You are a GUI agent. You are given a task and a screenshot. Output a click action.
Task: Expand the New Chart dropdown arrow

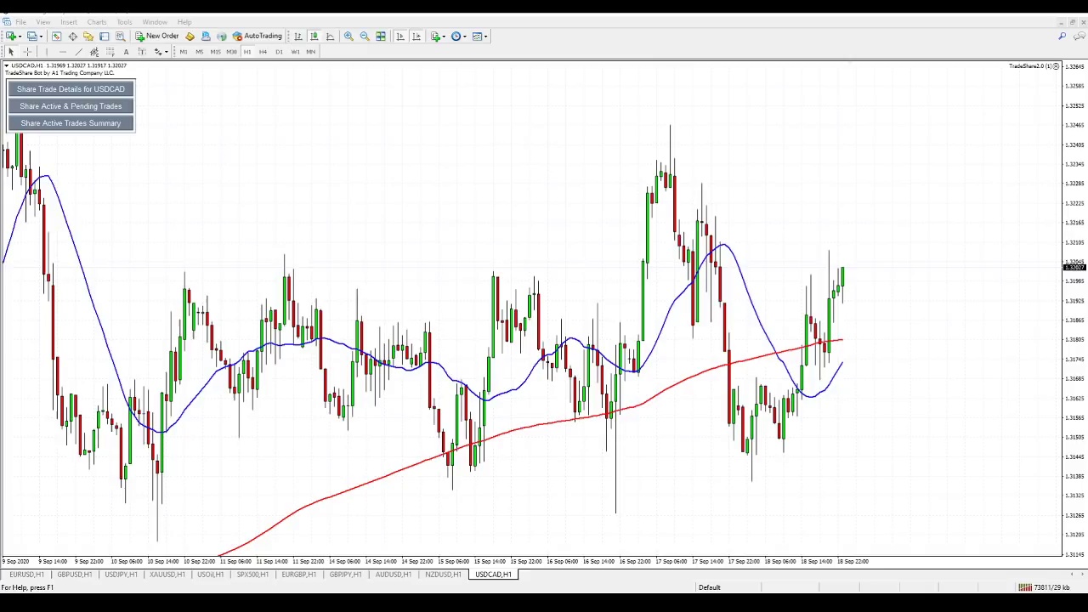click(x=20, y=37)
